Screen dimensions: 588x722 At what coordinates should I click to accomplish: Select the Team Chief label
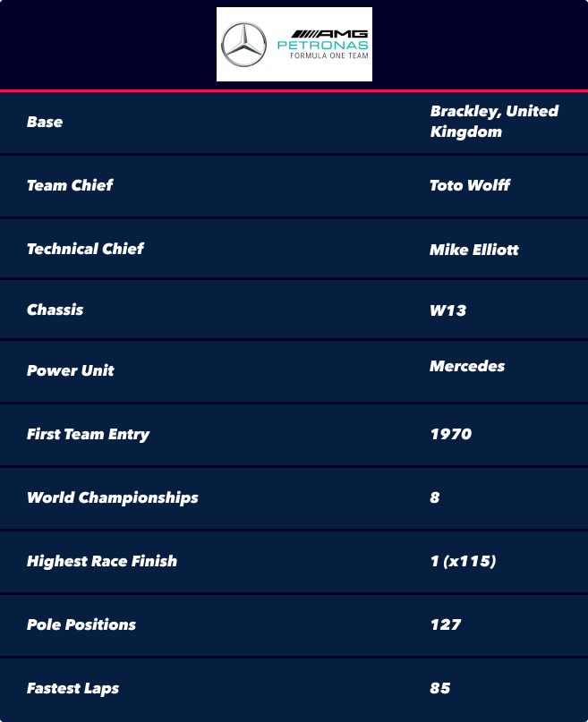[70, 185]
